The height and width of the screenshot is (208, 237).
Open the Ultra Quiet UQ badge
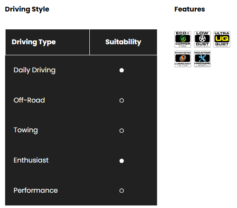tap(222, 39)
